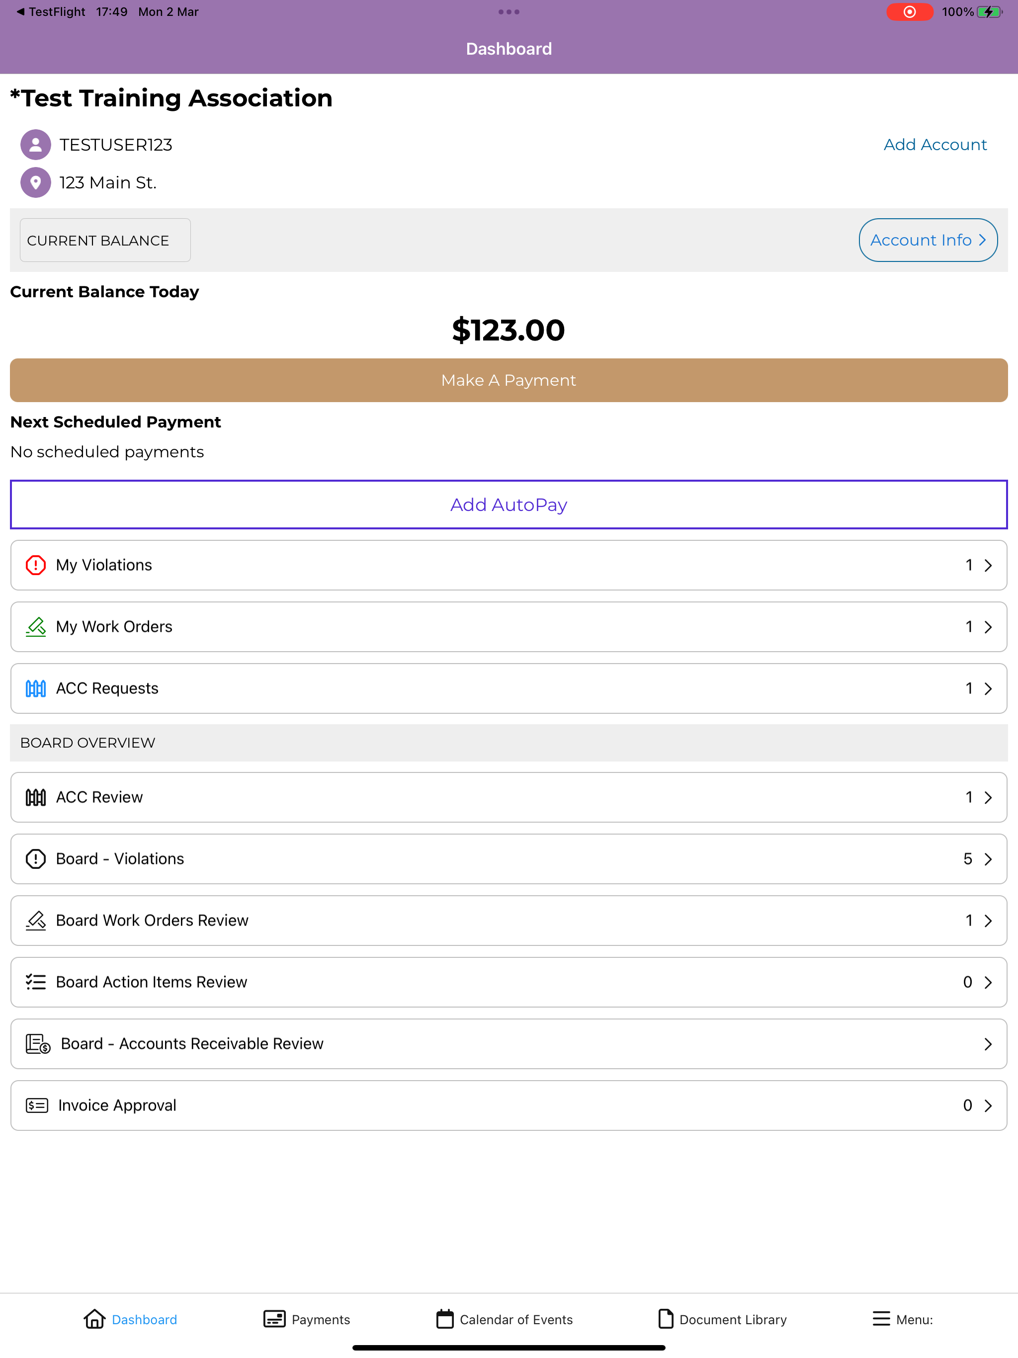Tap the Board Action Items checklist icon
The image size is (1018, 1358).
click(x=36, y=982)
